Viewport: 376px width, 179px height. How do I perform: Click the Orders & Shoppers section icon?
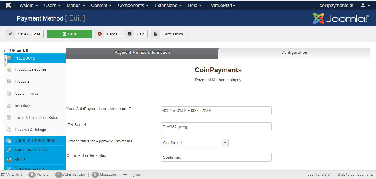point(9,141)
